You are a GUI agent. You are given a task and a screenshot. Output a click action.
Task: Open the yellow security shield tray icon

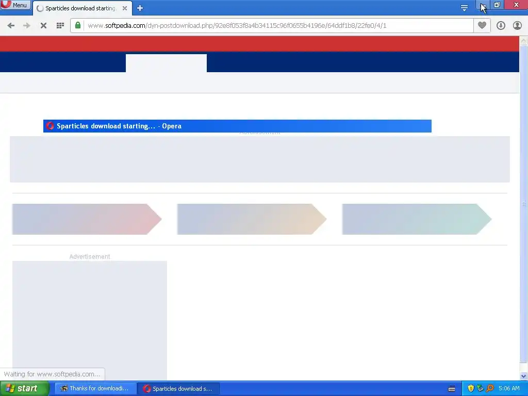471,389
